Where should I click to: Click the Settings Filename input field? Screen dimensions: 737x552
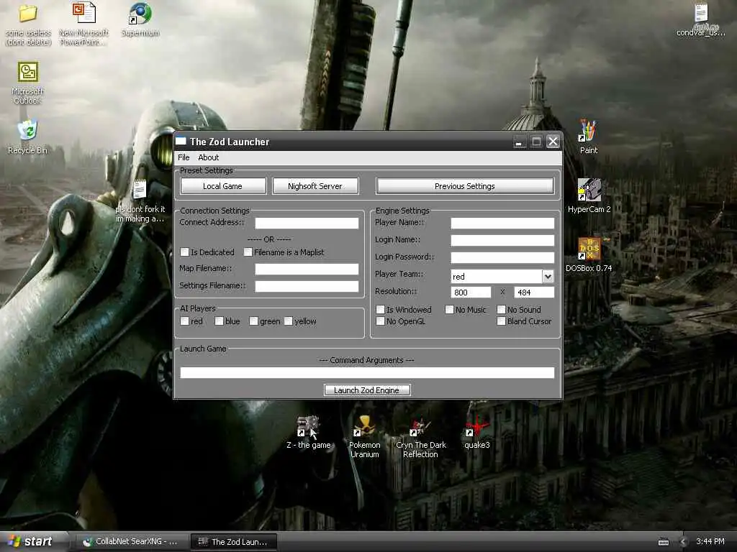point(307,286)
